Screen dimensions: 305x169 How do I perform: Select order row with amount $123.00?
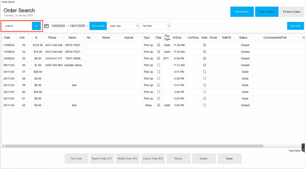(x=153, y=45)
